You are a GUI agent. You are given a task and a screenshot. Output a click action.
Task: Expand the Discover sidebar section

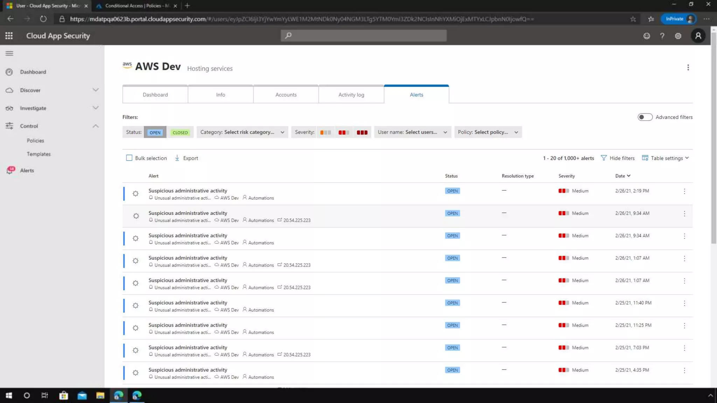coord(96,90)
